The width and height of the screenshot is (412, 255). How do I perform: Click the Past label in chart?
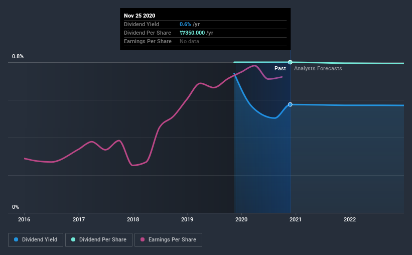pyautogui.click(x=280, y=68)
